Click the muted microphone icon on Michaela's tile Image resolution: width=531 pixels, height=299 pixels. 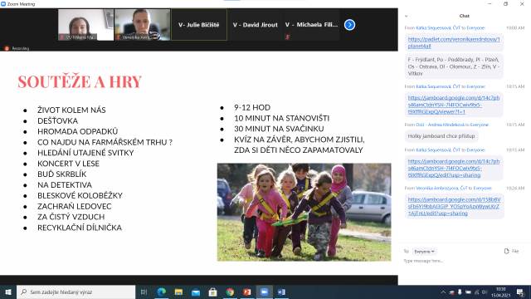(288, 37)
